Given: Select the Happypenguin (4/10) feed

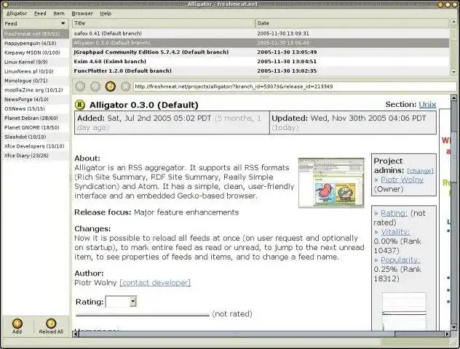Looking at the screenshot, I should click(x=36, y=43).
